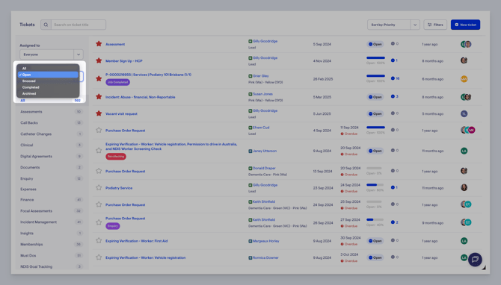The width and height of the screenshot is (501, 285).
Task: Click the purple Enquiry tag
Action: 112,226
